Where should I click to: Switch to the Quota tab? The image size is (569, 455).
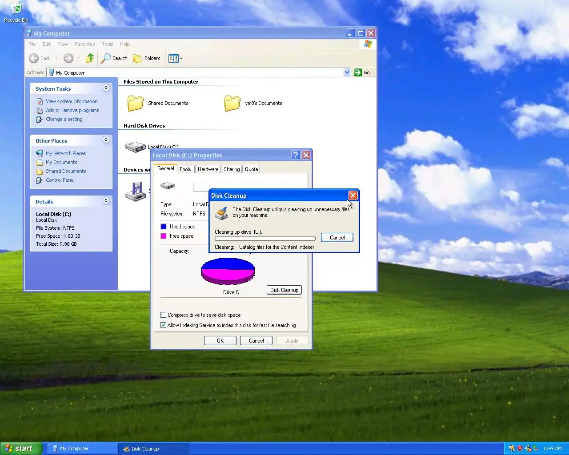(252, 169)
